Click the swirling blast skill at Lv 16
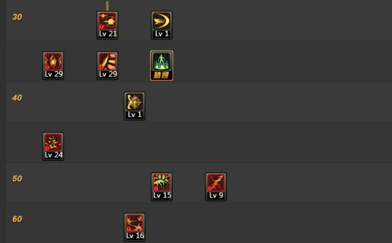 pyautogui.click(x=134, y=227)
